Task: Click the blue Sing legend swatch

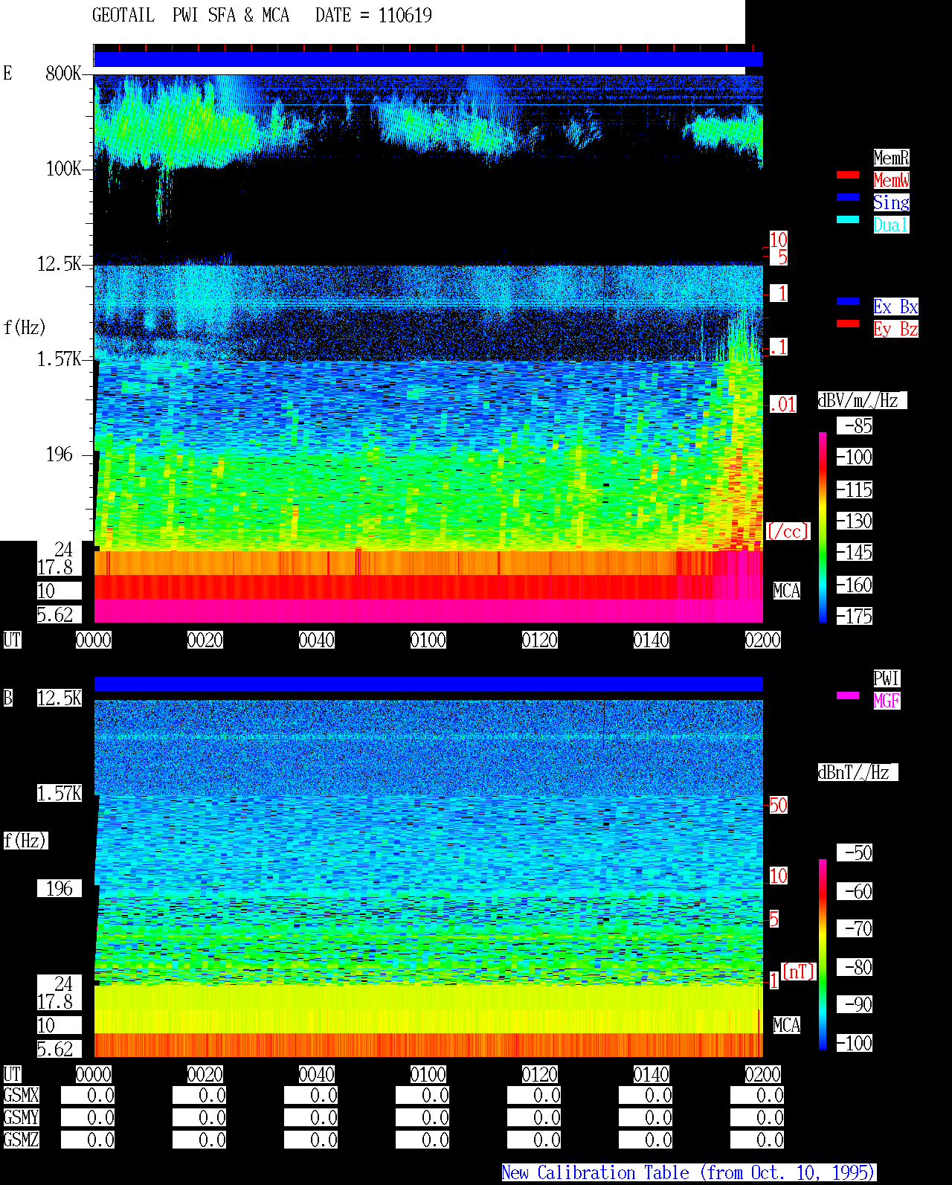Action: [848, 197]
